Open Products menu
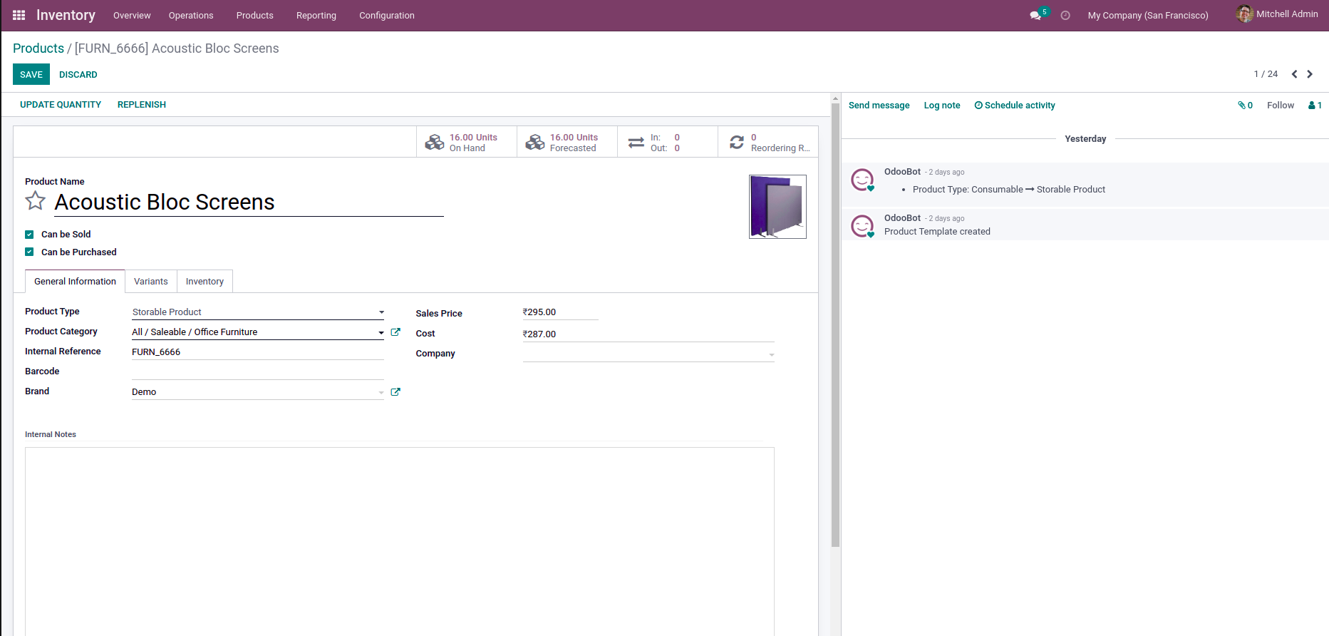This screenshot has width=1329, height=636. pyautogui.click(x=255, y=15)
